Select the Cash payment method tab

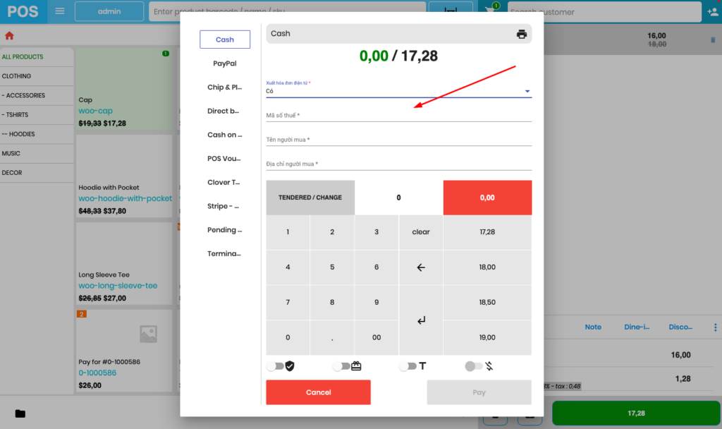click(224, 40)
